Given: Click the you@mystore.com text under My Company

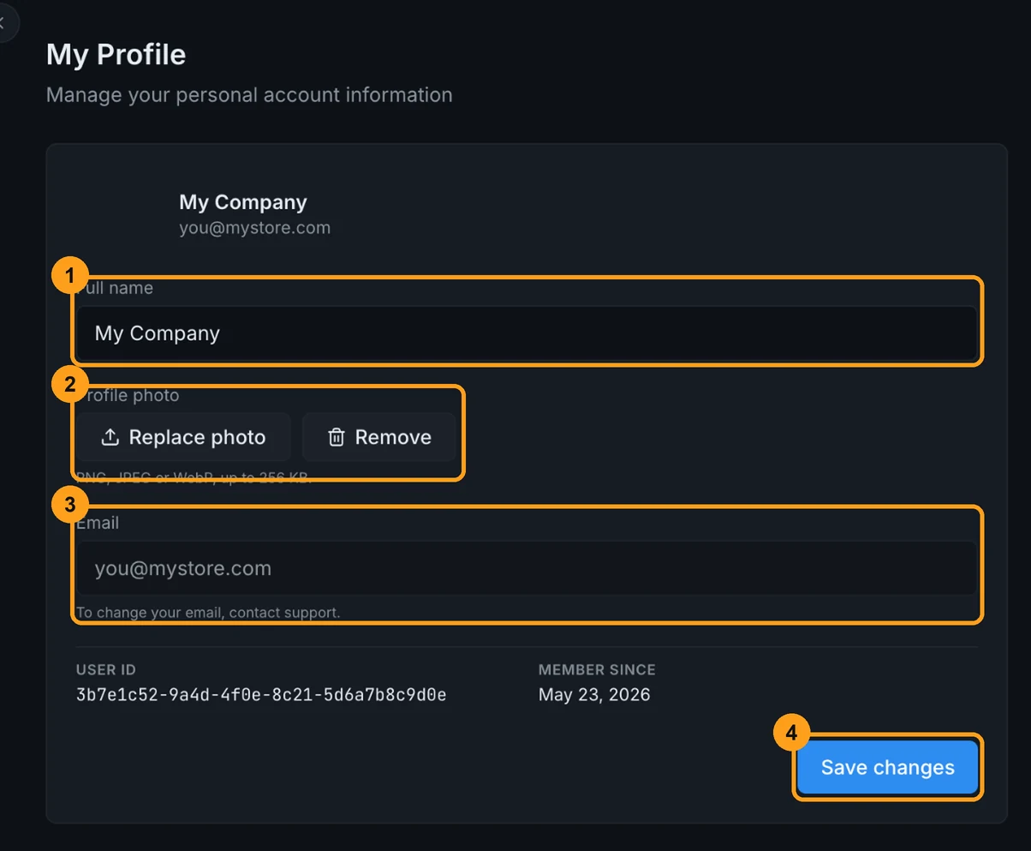Looking at the screenshot, I should pos(254,228).
